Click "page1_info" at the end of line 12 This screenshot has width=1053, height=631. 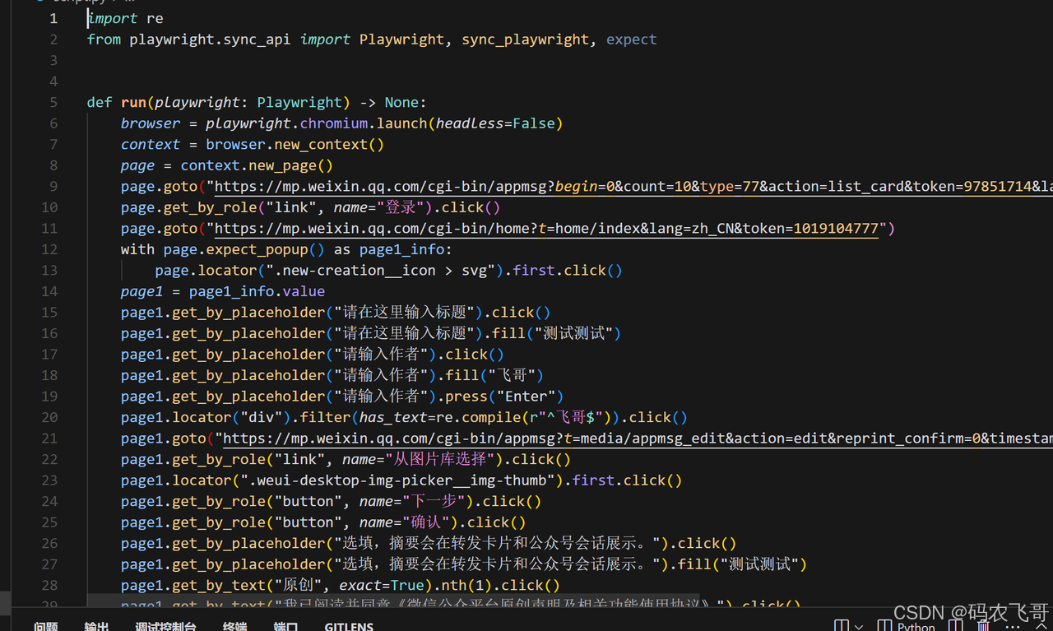point(401,249)
